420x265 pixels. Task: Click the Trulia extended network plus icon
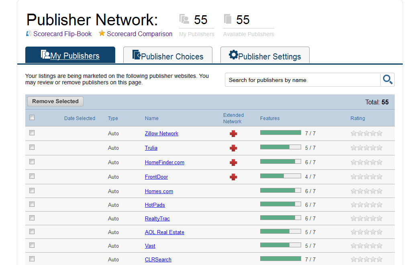click(x=233, y=148)
